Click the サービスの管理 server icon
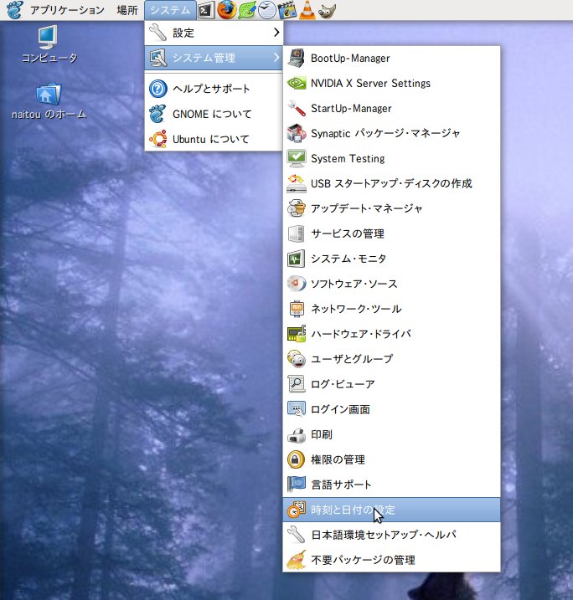 coord(297,233)
